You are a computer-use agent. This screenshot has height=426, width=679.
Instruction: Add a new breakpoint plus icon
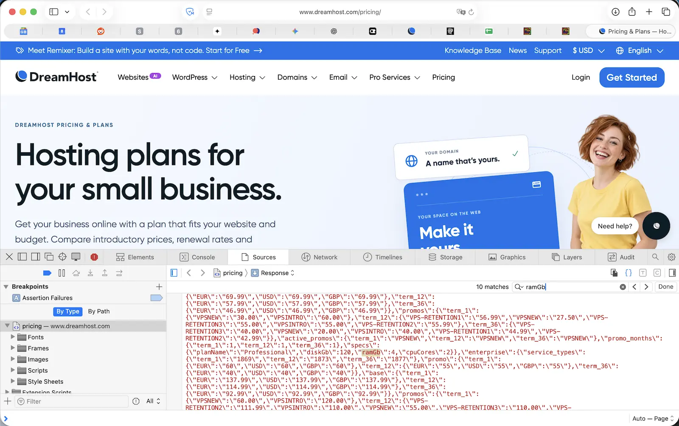(x=159, y=286)
